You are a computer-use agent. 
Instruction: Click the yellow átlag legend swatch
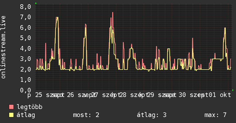click(11, 115)
